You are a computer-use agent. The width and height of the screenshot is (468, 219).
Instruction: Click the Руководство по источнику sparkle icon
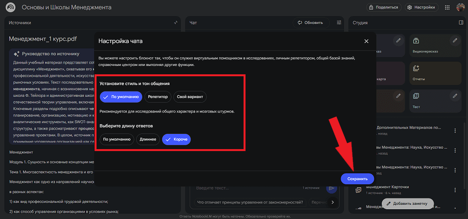17,54
